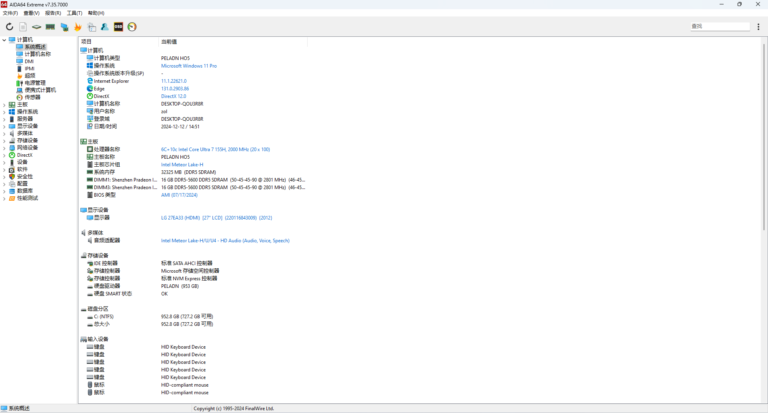Select 系统概述 in the tree
Viewport: 768px width, 413px height.
pos(35,47)
